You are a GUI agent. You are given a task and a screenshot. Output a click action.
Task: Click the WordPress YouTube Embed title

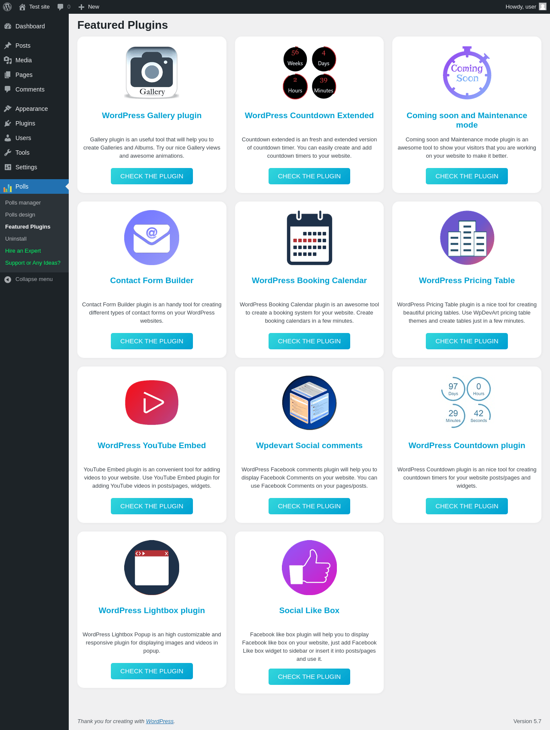[152, 446]
